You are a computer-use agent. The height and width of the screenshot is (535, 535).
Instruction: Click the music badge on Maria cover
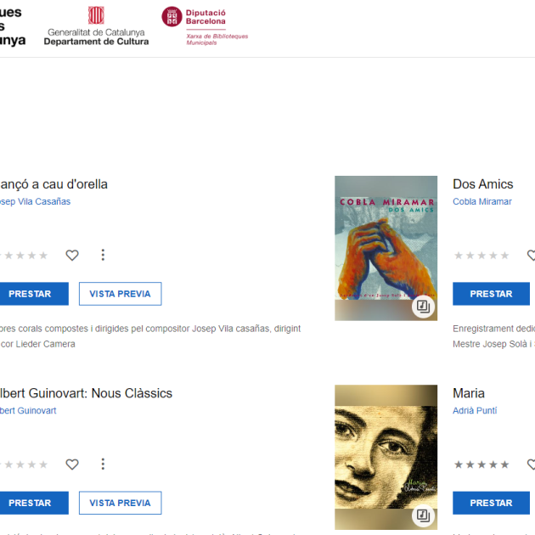(423, 515)
